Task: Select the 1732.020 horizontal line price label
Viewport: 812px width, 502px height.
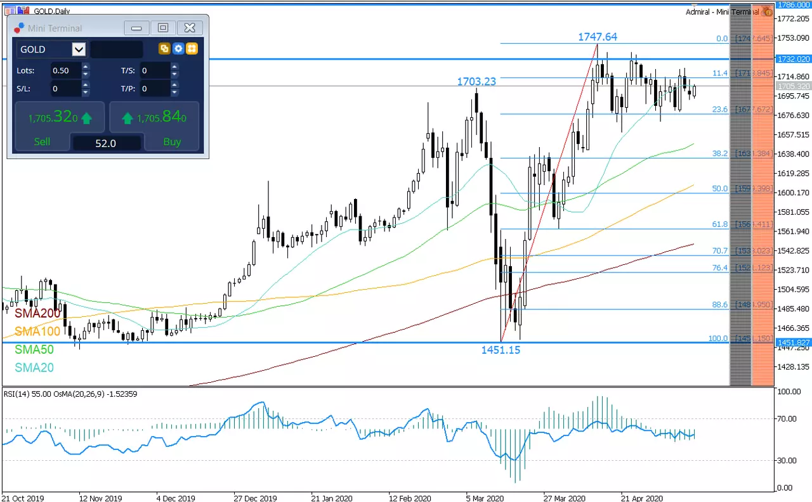Action: (793, 59)
